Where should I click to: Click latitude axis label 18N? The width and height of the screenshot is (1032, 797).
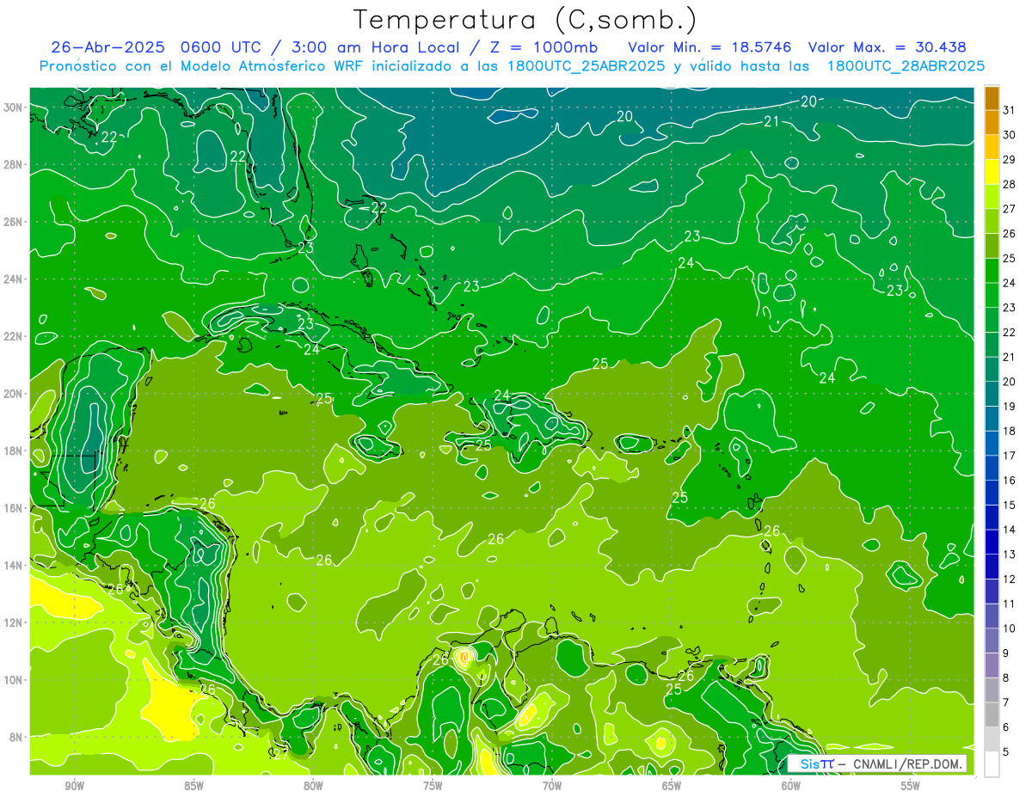point(14,451)
